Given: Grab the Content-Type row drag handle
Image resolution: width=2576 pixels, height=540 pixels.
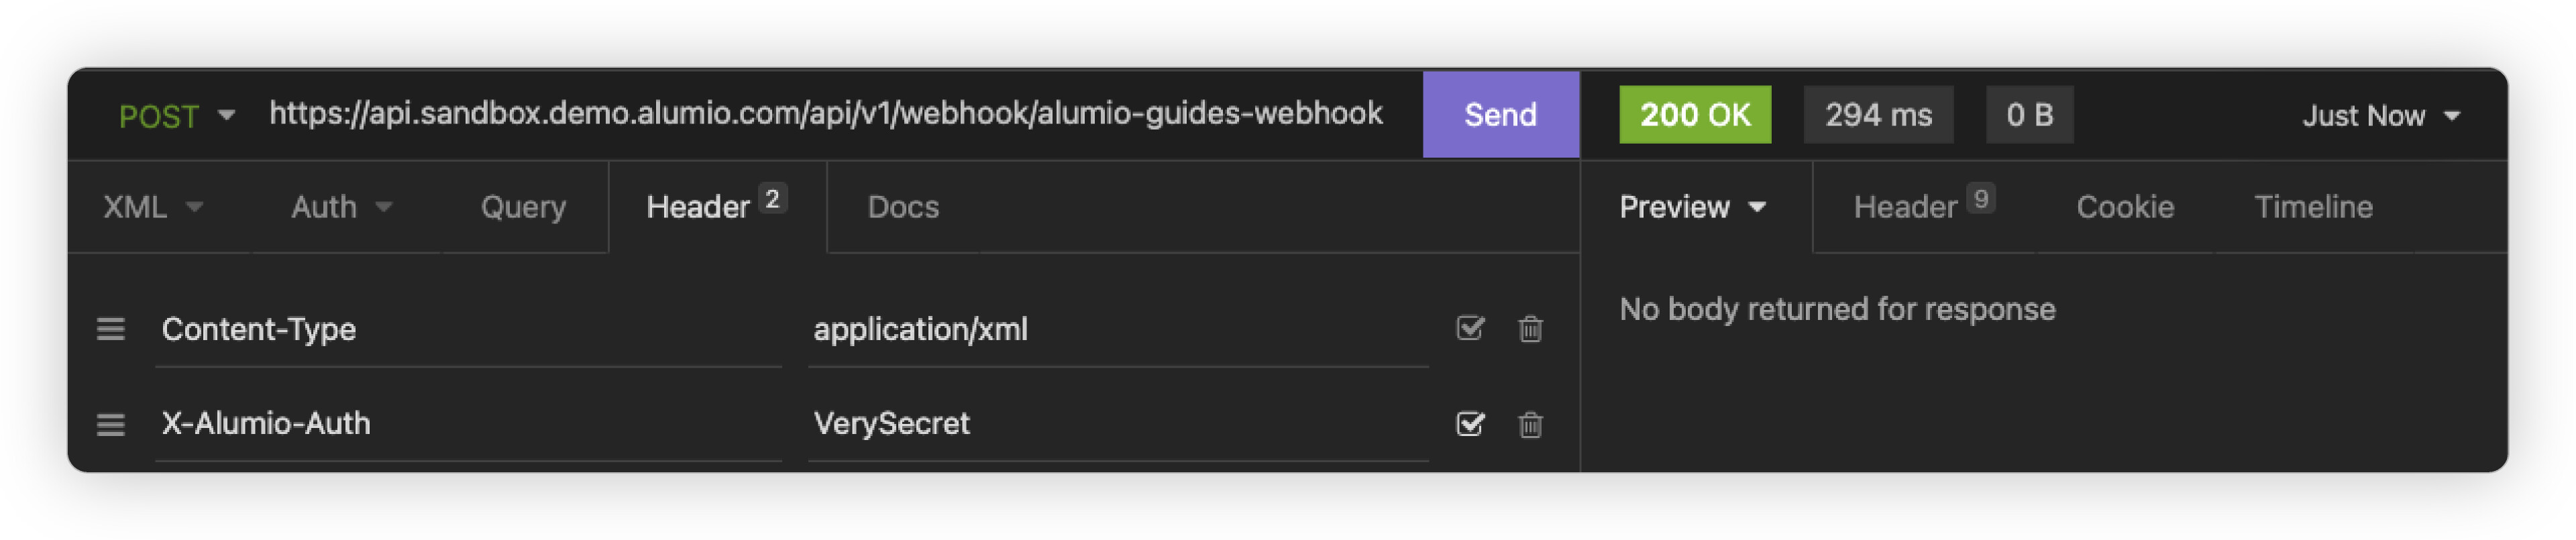Looking at the screenshot, I should 111,329.
